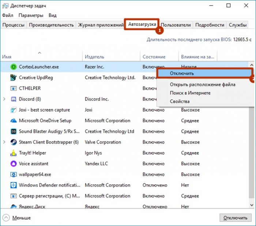The height and width of the screenshot is (226, 256).
Task: Select the CortexLauncher.exe row name
Action: click(x=39, y=67)
